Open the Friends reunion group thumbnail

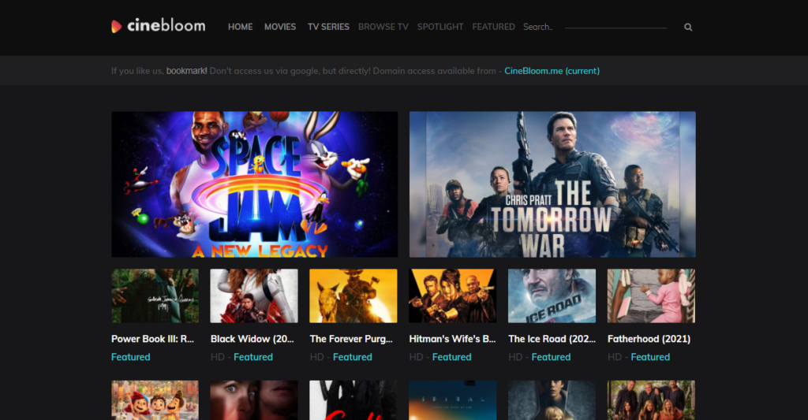click(x=651, y=400)
